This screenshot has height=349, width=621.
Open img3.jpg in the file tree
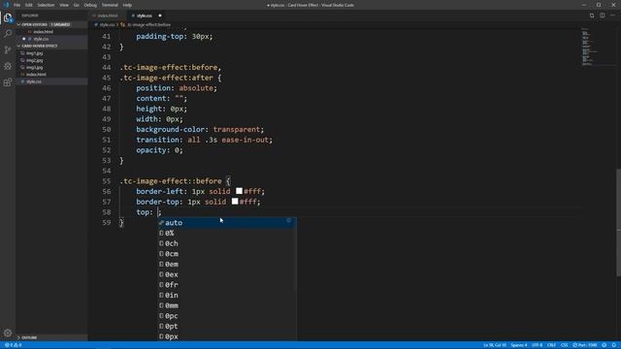[x=51, y=67]
